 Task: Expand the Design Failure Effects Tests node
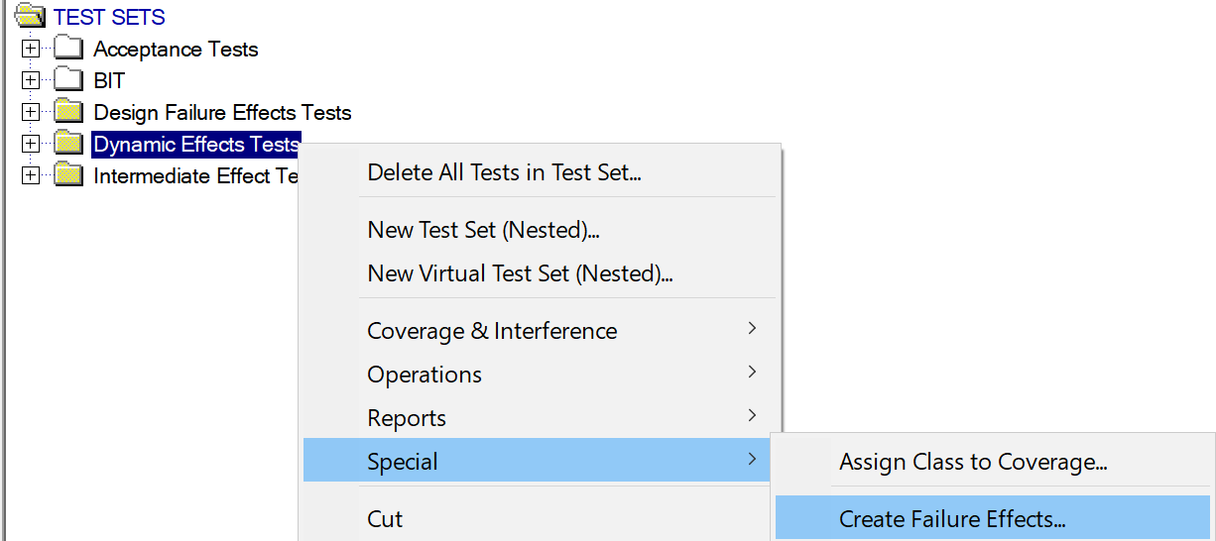pyautogui.click(x=31, y=111)
